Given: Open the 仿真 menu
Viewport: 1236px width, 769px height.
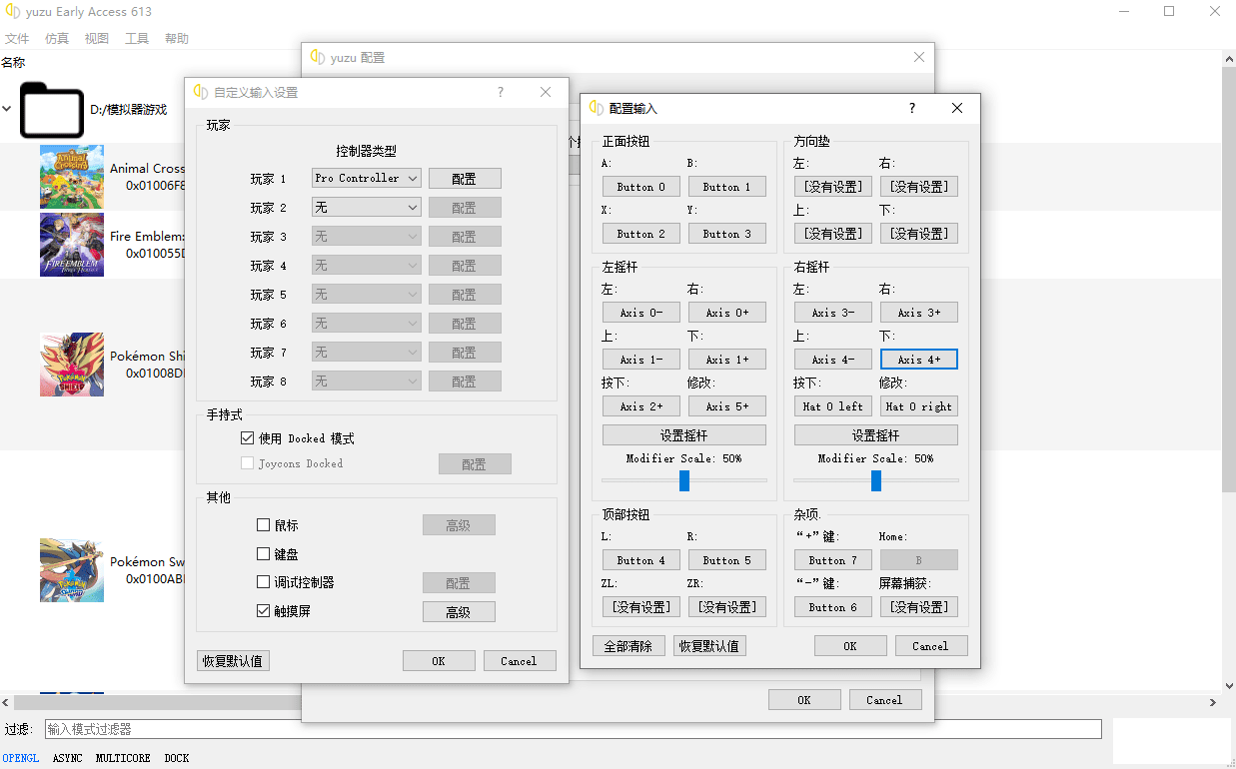Looking at the screenshot, I should coord(57,38).
